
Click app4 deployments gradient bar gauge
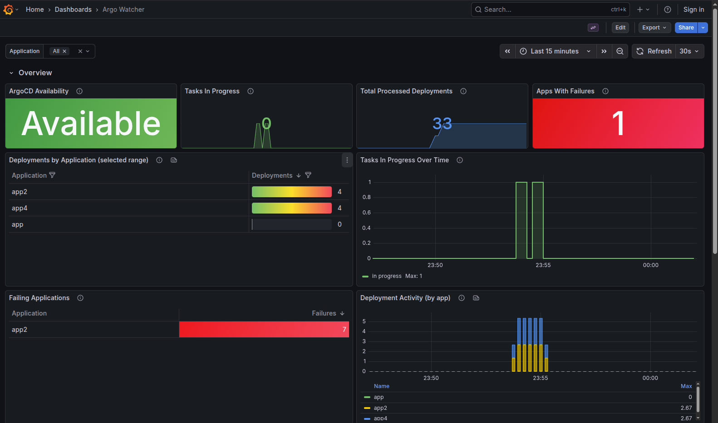[x=292, y=208]
